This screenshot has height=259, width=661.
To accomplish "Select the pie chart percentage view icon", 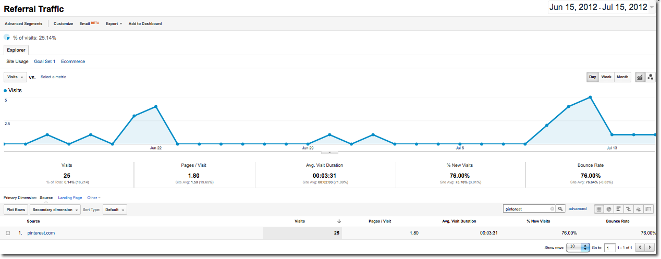I will [609, 209].
